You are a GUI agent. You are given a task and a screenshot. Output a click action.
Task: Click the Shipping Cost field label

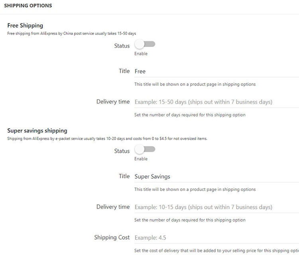(112, 237)
